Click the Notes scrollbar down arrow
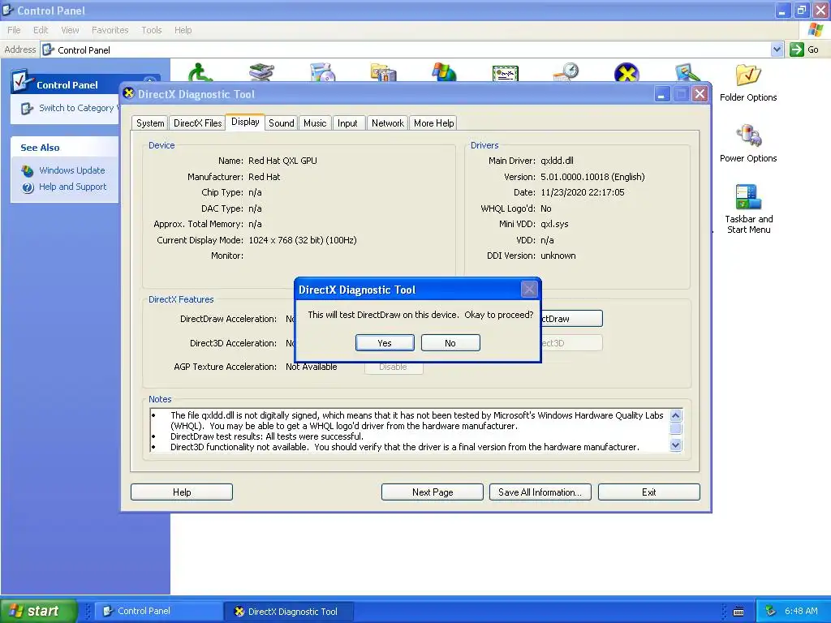The width and height of the screenshot is (831, 623). tap(676, 445)
